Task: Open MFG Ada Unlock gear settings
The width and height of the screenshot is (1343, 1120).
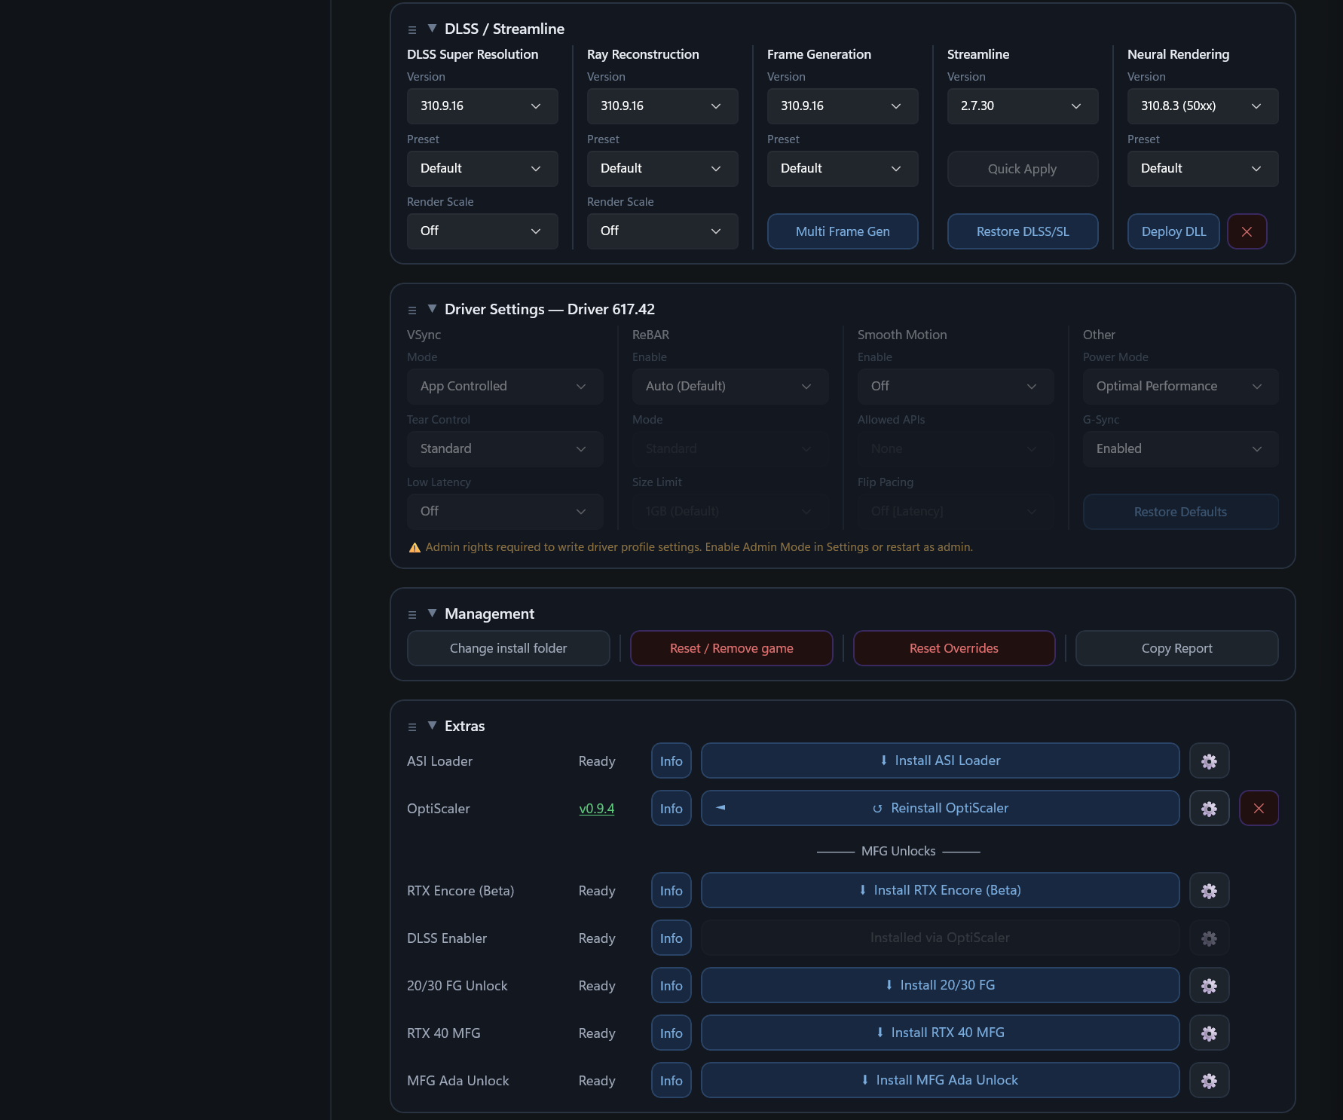Action: [1209, 1081]
